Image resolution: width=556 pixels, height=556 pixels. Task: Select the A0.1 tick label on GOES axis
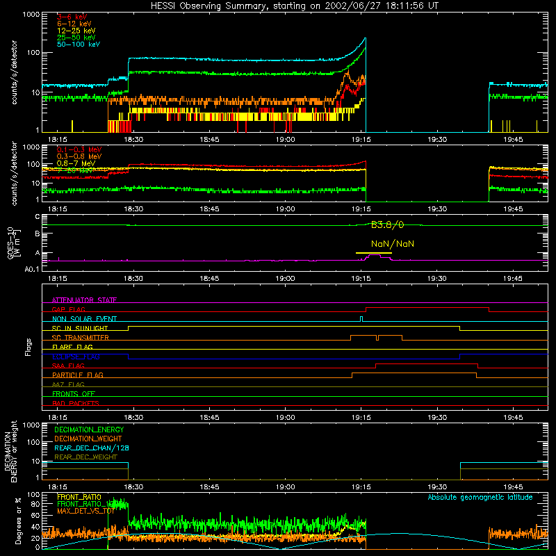point(31,270)
